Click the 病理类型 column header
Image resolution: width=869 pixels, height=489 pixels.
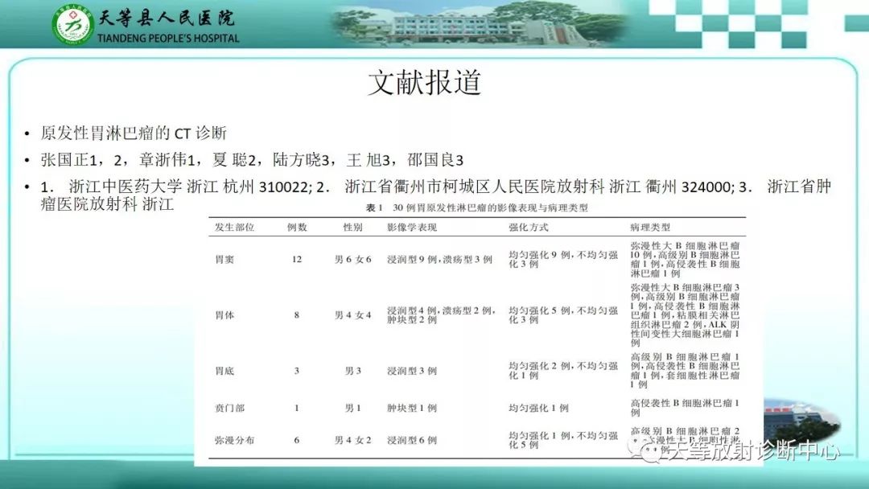(x=650, y=227)
